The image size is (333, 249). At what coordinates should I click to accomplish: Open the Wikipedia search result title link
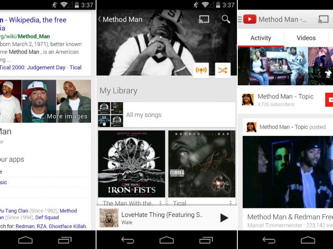[x=33, y=24]
